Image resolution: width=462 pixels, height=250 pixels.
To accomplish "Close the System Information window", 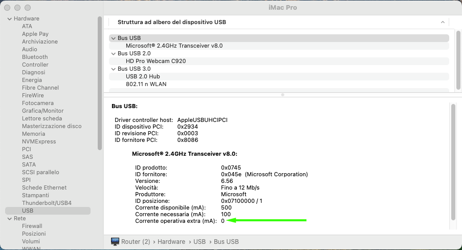I will (x=7, y=8).
